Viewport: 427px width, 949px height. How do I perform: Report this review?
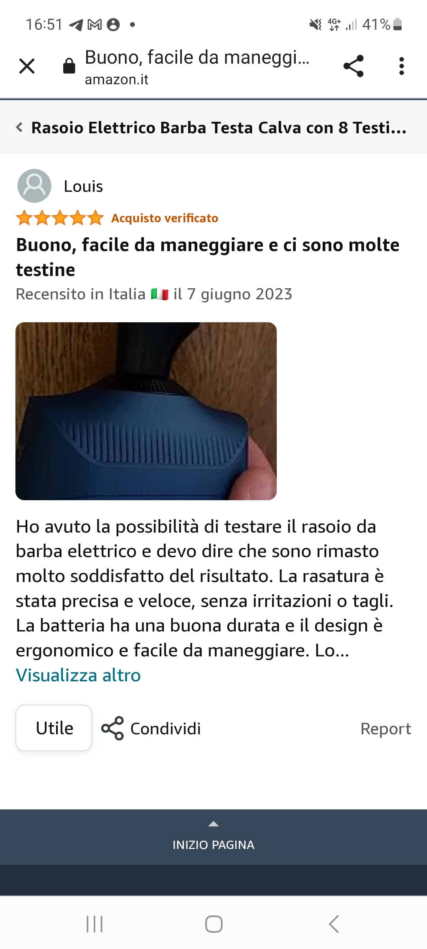(x=386, y=728)
